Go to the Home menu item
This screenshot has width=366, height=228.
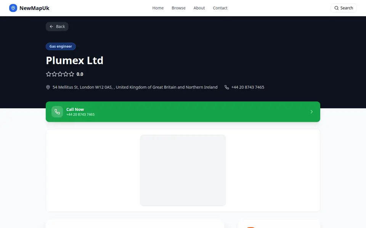pyautogui.click(x=158, y=8)
